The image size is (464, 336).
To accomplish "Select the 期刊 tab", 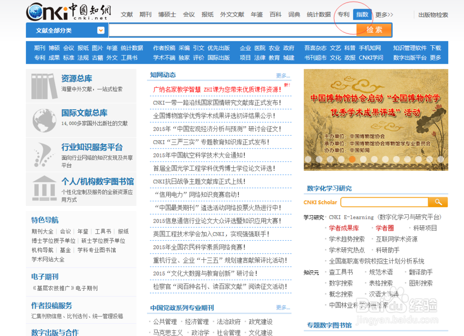I will point(145,14).
